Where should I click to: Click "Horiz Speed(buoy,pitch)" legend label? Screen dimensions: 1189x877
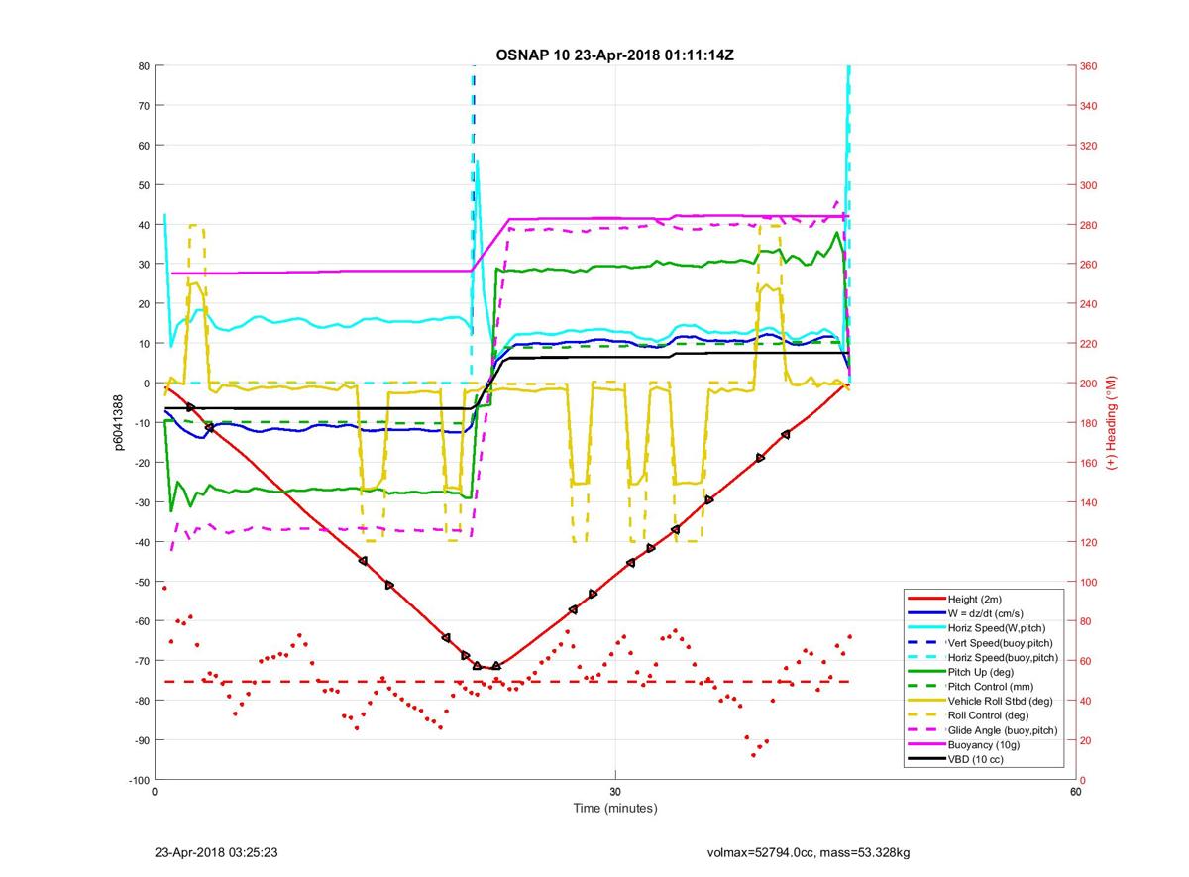click(x=1003, y=657)
